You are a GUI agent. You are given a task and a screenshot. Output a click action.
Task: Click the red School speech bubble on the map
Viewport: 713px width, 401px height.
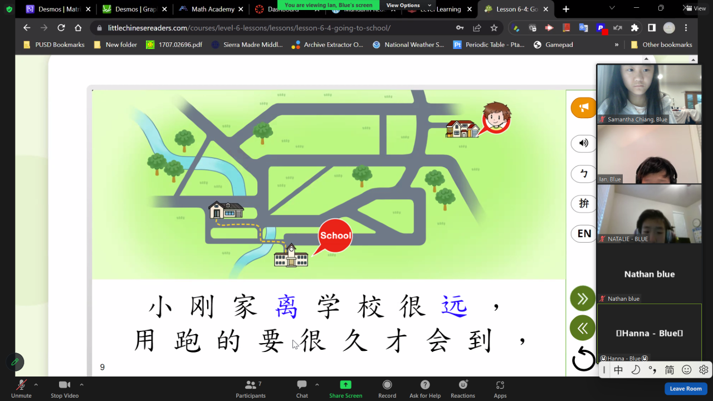coord(335,236)
